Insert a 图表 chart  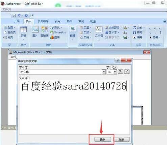(55, 37)
